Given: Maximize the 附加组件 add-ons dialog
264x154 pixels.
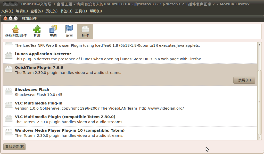Looking at the screenshot, I should (x=16, y=18).
